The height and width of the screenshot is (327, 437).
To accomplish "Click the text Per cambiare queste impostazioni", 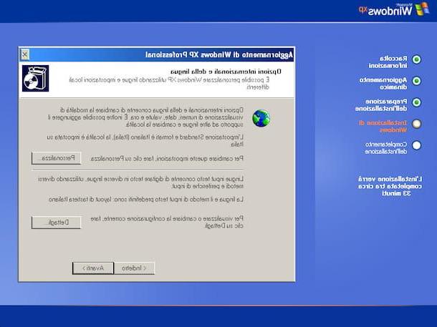I will pyautogui.click(x=167, y=159).
